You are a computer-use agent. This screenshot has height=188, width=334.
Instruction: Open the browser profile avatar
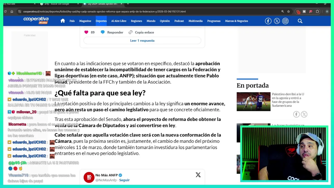point(327,11)
